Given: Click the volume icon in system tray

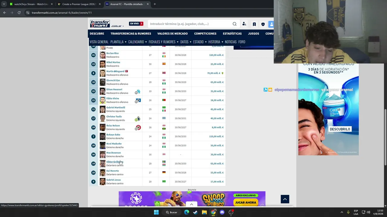Looking at the screenshot, I should (368, 212).
